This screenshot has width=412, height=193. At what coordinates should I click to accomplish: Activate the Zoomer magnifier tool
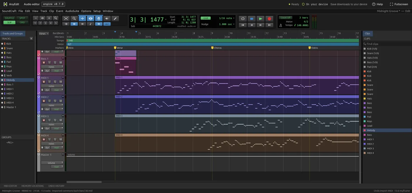74,19
